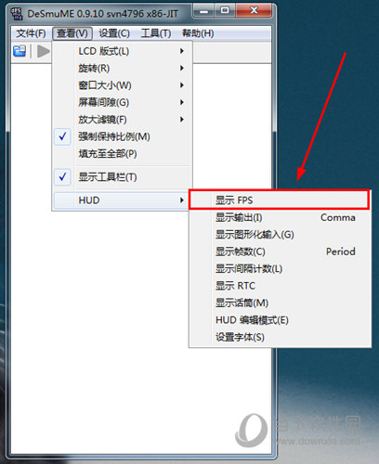Enable 显示 FPS option
379x464 pixels.
279,200
